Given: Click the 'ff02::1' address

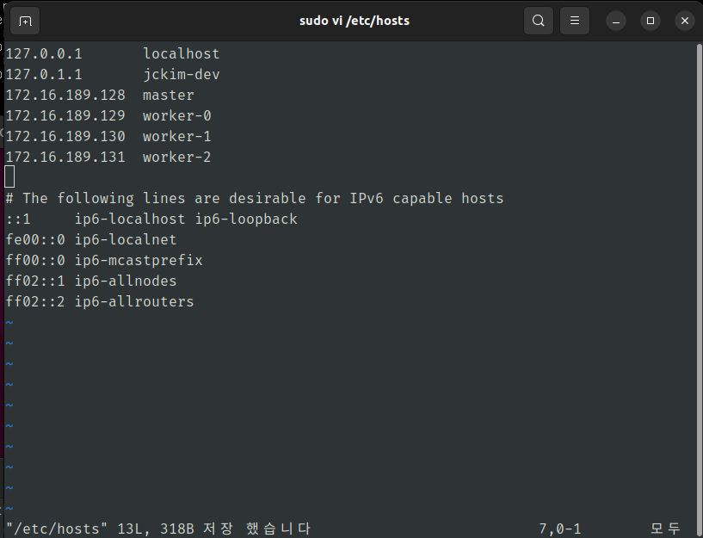Looking at the screenshot, I should tap(35, 281).
